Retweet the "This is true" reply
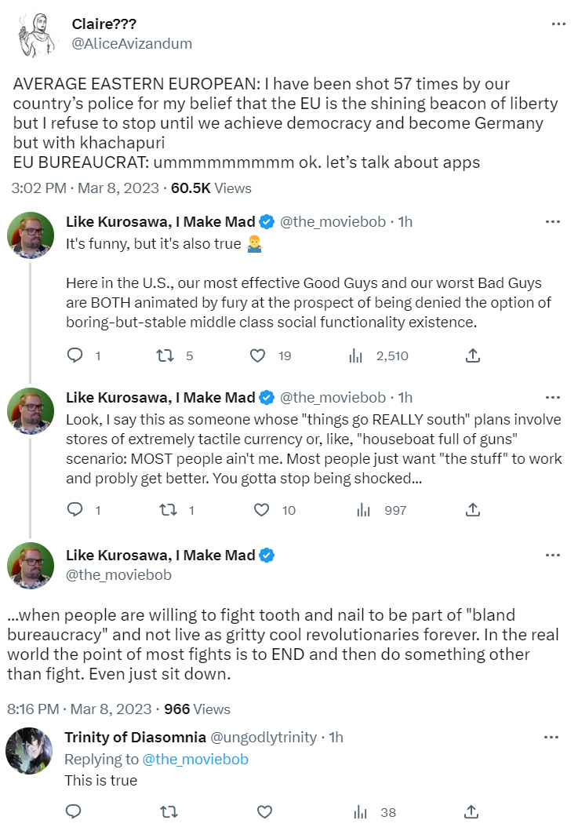Image resolution: width=578 pixels, height=831 pixels. pos(168,812)
